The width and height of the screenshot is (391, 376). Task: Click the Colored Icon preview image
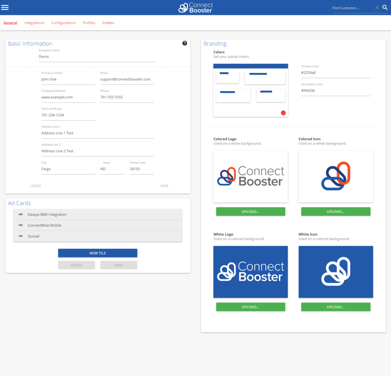point(336,177)
